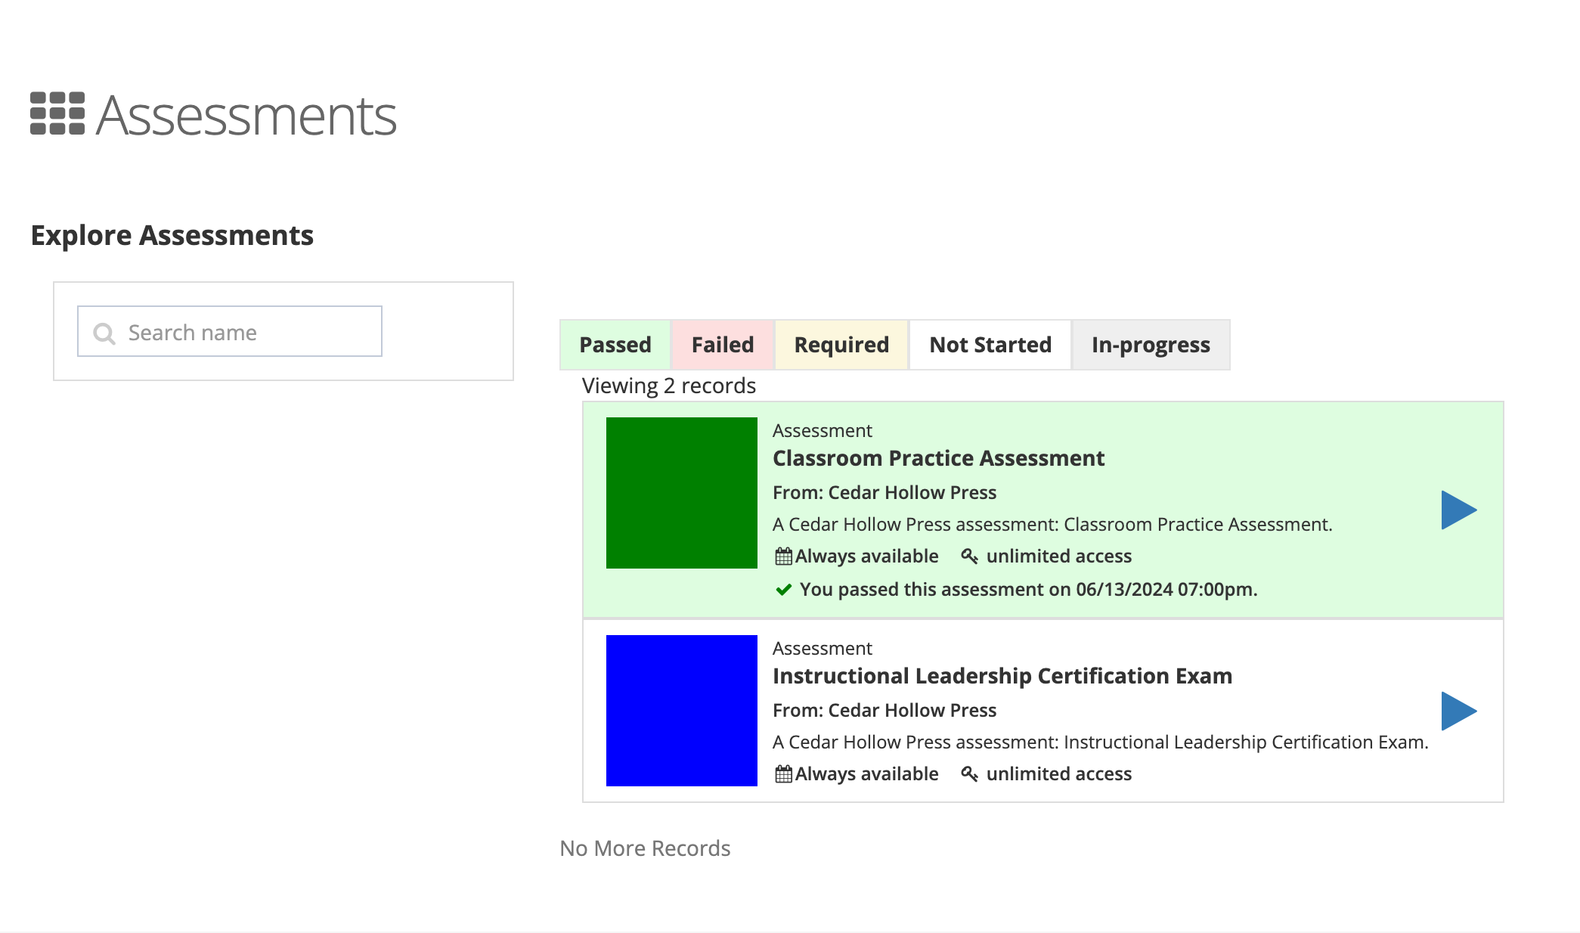Launch Instructional Leadership Certification Exam play arrow
Screen dimensions: 1580x933
click(1459, 711)
